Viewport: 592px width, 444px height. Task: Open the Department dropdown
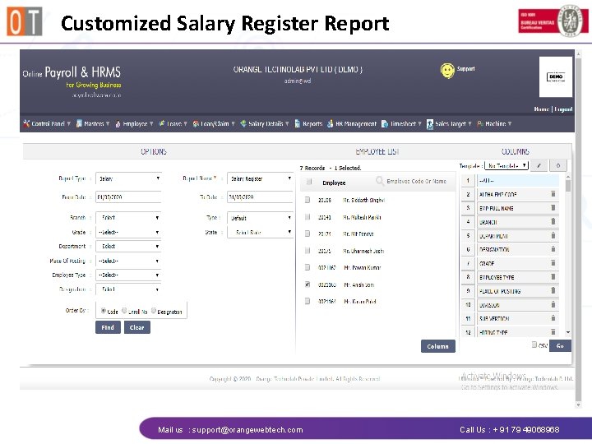[x=129, y=246]
